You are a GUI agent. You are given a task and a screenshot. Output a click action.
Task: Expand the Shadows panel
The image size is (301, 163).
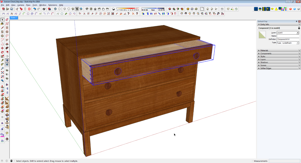[259, 62]
